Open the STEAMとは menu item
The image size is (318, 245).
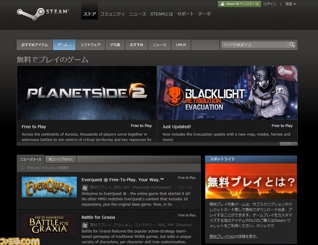(x=161, y=14)
